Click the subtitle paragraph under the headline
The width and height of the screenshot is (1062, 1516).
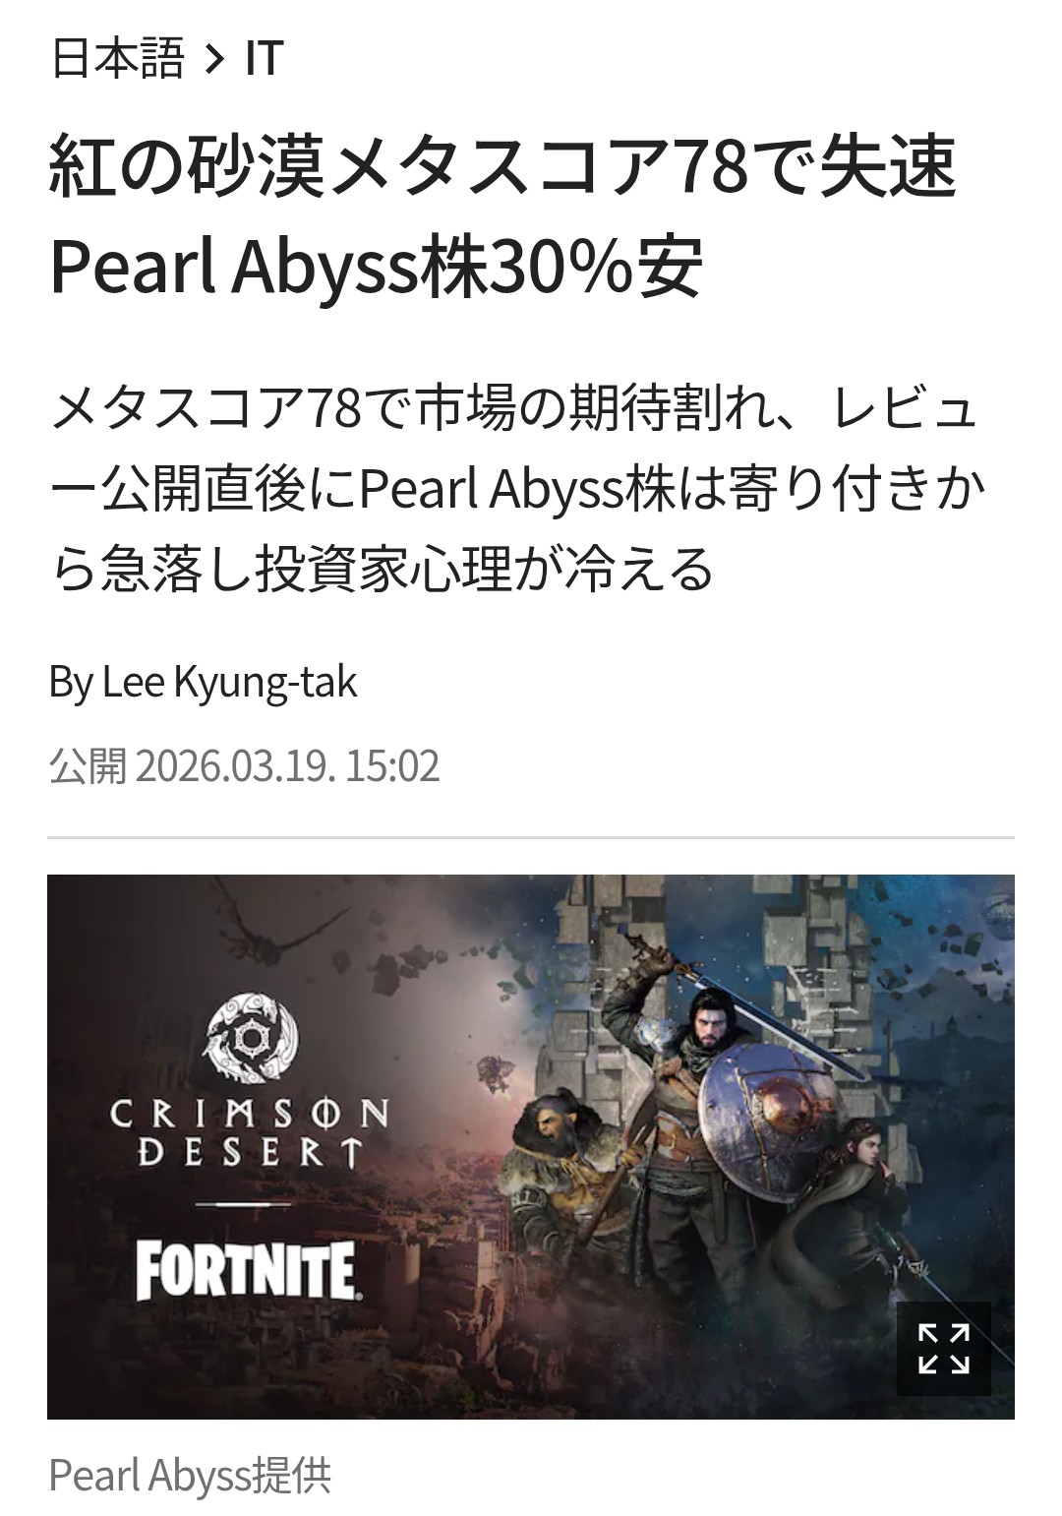516,489
